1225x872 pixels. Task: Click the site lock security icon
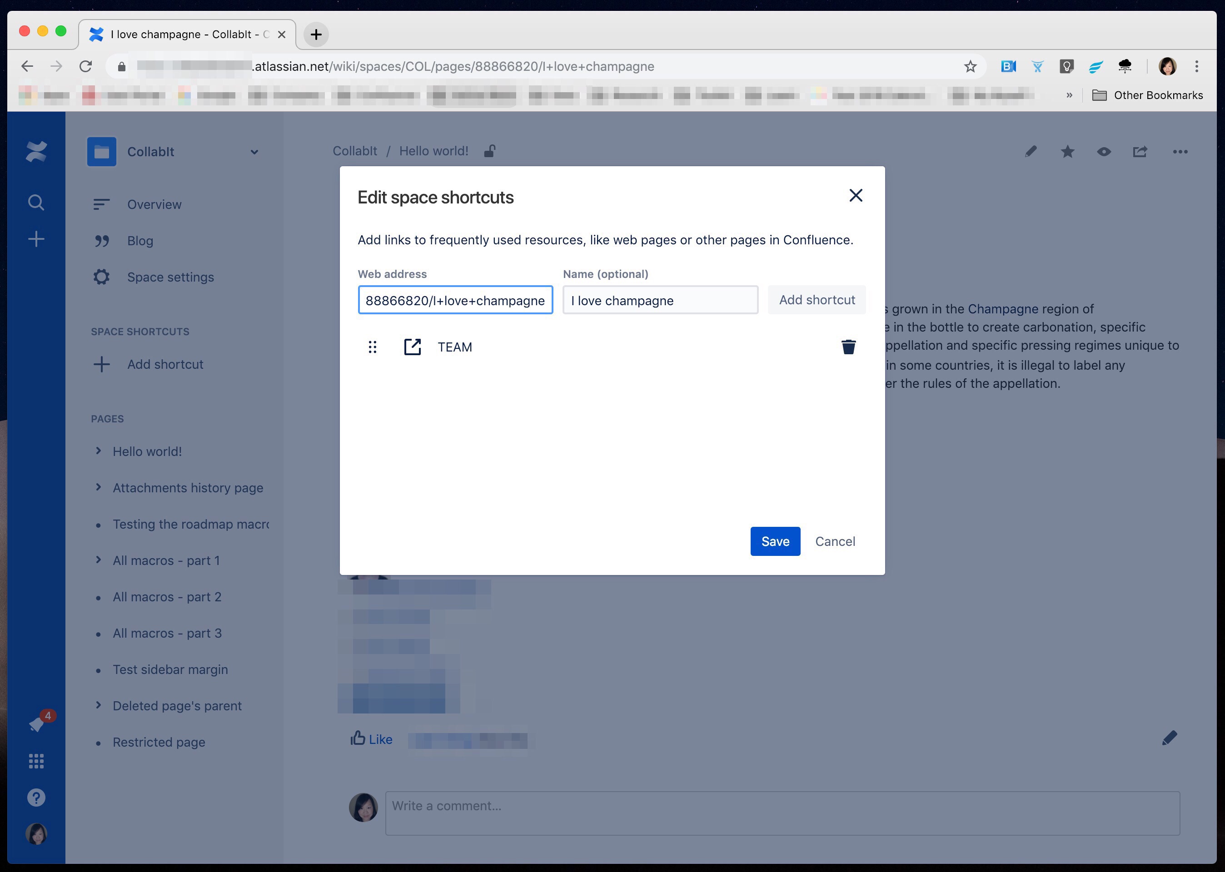click(x=121, y=67)
